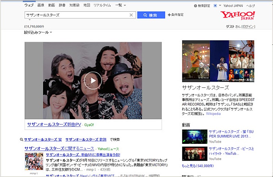Clear the search box with the X icon
Image resolution: width=273 pixels, height=177 pixels.
[x=131, y=15]
